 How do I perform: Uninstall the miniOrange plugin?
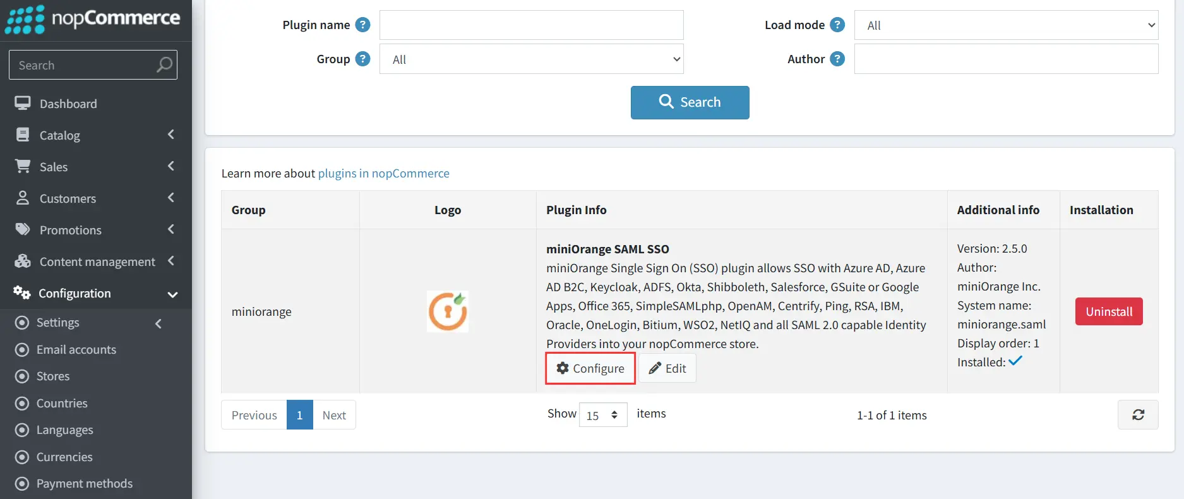pyautogui.click(x=1109, y=311)
